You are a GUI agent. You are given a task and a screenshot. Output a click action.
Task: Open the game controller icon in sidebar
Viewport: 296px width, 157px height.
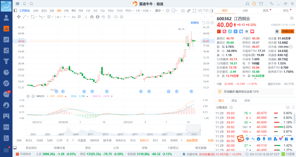pos(6,116)
